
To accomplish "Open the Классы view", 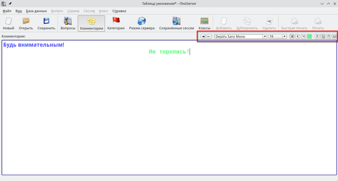I will pyautogui.click(x=204, y=24).
